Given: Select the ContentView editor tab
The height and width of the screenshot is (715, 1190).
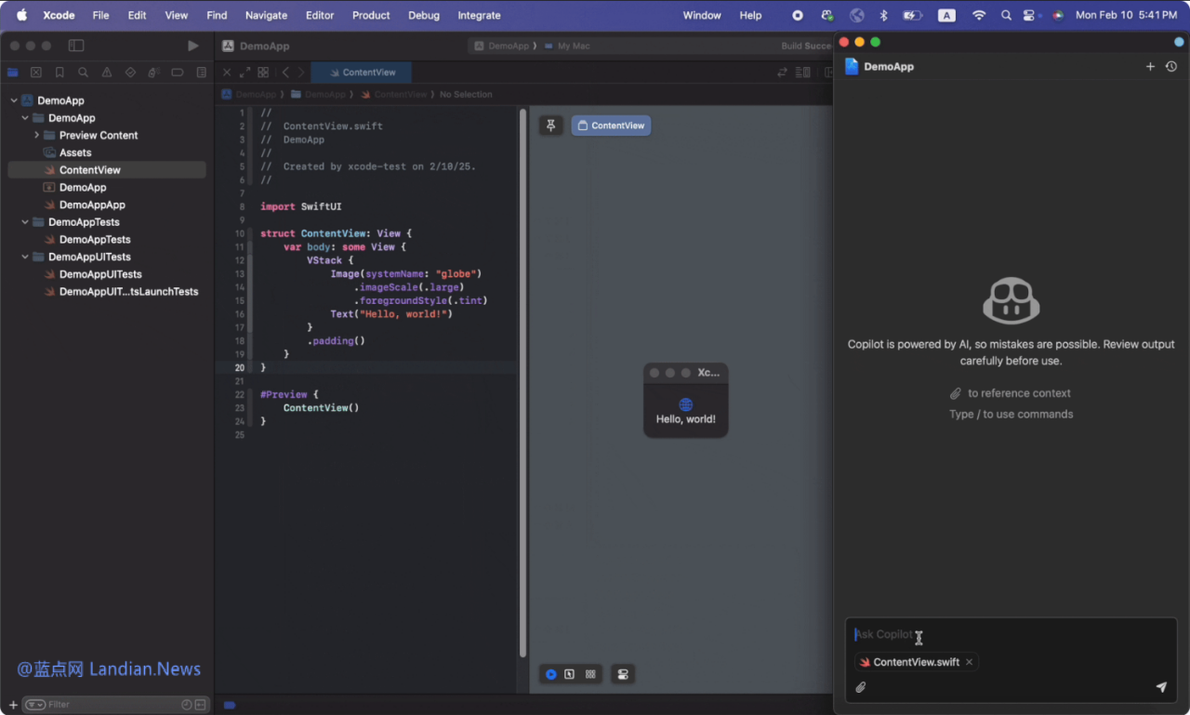Looking at the screenshot, I should pyautogui.click(x=361, y=72).
